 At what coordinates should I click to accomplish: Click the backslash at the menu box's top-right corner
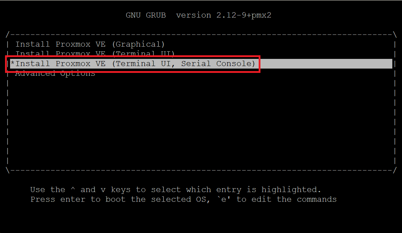pyautogui.click(x=394, y=34)
